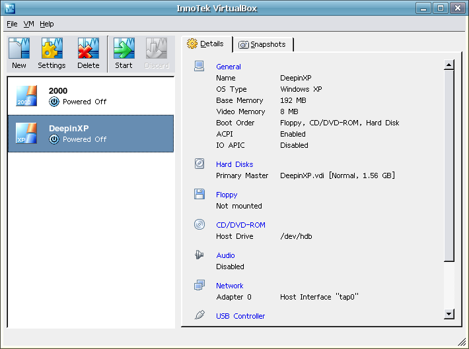Open Settings with the gear toolbar icon

click(52, 48)
